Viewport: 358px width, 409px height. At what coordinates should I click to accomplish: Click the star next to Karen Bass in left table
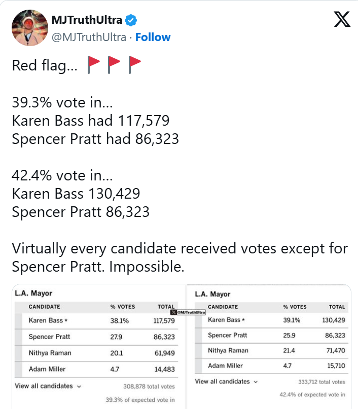tap(66, 320)
